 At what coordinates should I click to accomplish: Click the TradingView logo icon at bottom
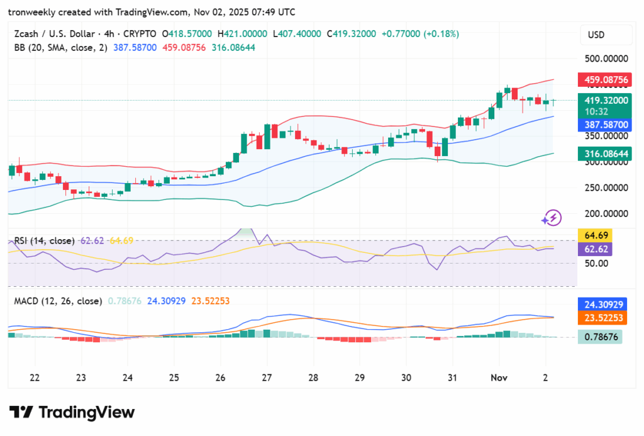pyautogui.click(x=21, y=412)
